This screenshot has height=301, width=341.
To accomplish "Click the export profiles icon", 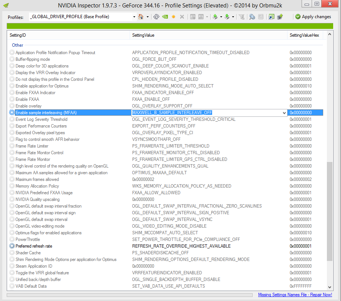I will pyautogui.click(x=215, y=17).
